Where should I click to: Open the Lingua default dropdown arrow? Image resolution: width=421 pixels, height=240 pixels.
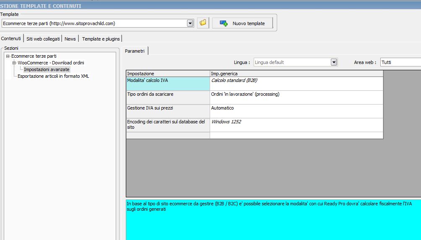click(x=334, y=62)
